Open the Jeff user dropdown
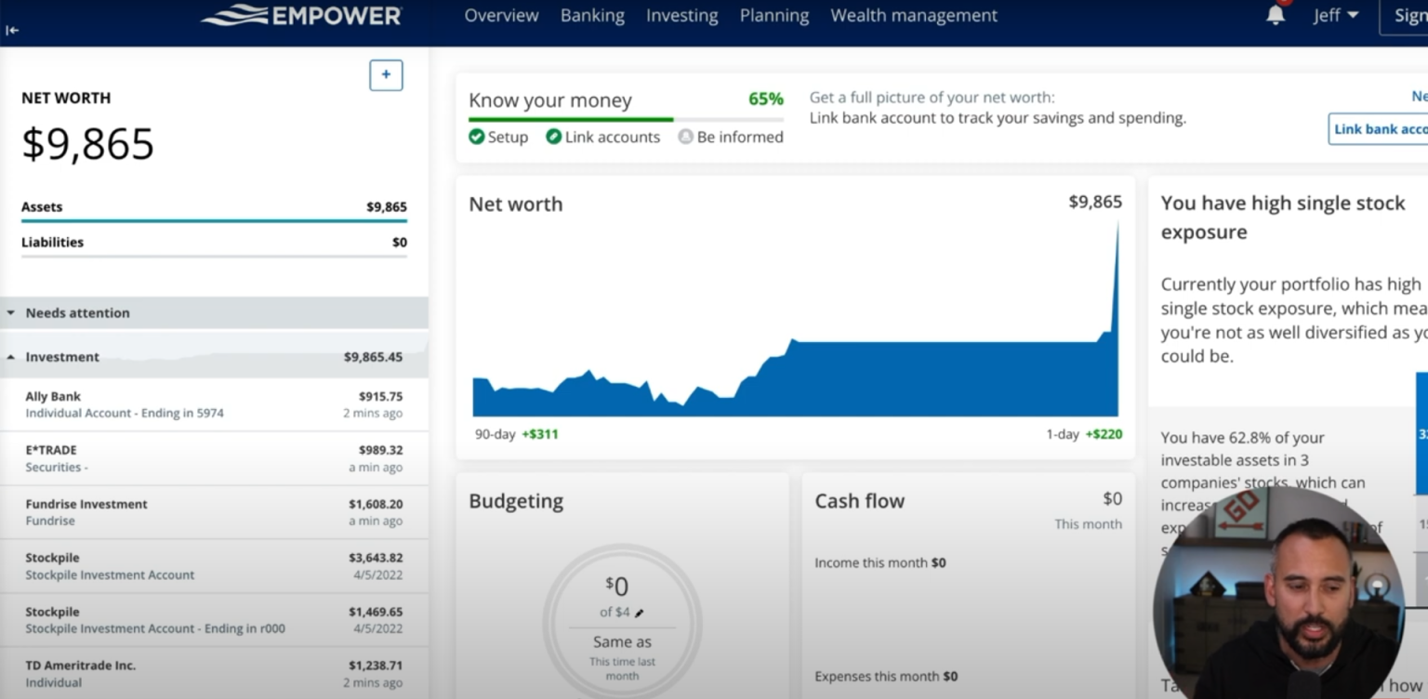The image size is (1428, 699). [x=1336, y=16]
